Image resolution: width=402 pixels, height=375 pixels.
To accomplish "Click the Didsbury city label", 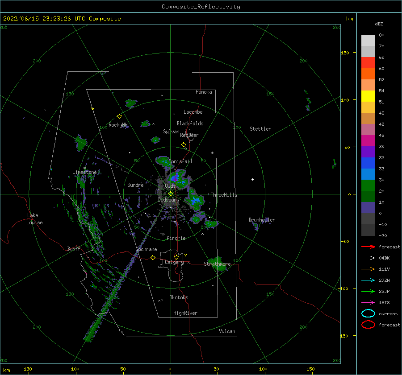I will (168, 200).
